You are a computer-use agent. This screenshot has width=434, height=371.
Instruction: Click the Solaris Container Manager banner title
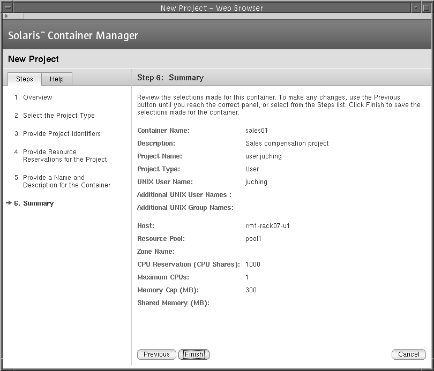pos(73,35)
